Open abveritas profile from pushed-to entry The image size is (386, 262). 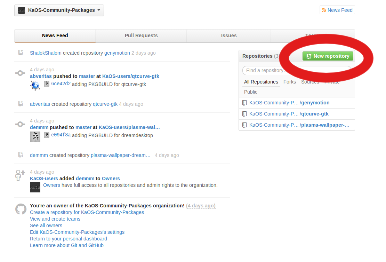pos(41,76)
